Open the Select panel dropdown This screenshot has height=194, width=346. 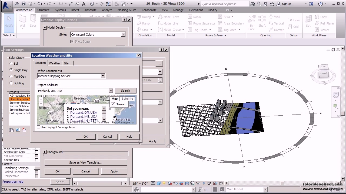pos(9,35)
